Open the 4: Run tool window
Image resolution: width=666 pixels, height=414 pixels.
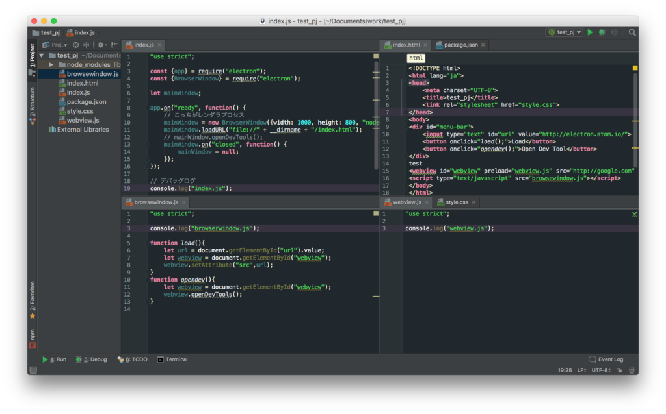pyautogui.click(x=54, y=359)
